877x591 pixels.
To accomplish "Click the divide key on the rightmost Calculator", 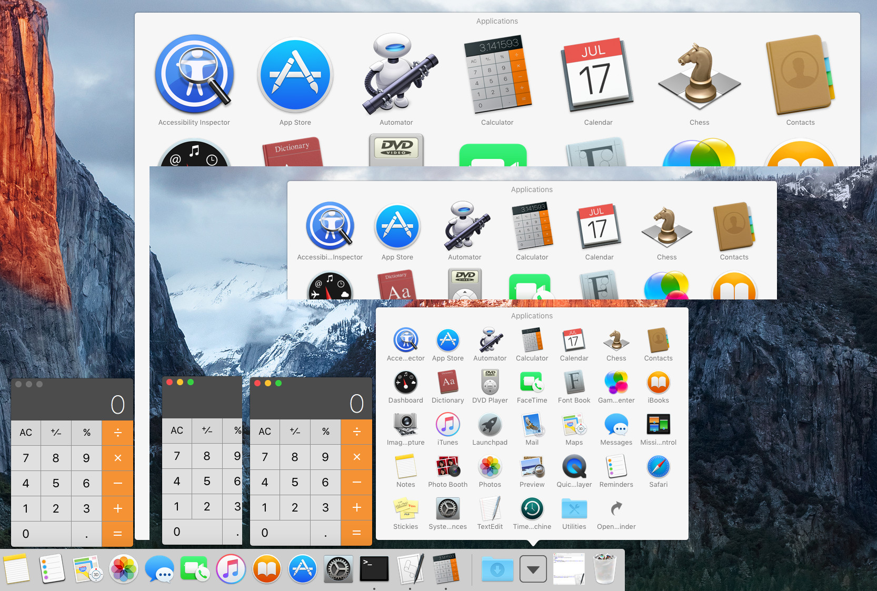I will pos(356,432).
